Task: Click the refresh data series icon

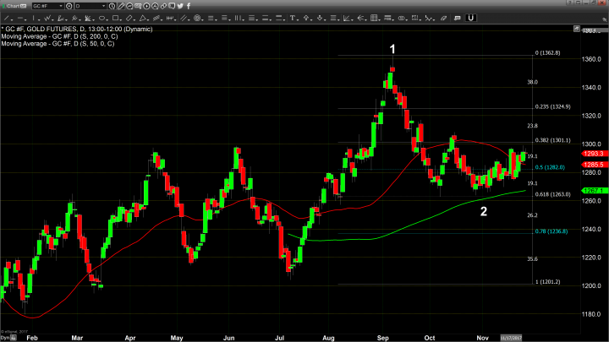Action: 129,6
